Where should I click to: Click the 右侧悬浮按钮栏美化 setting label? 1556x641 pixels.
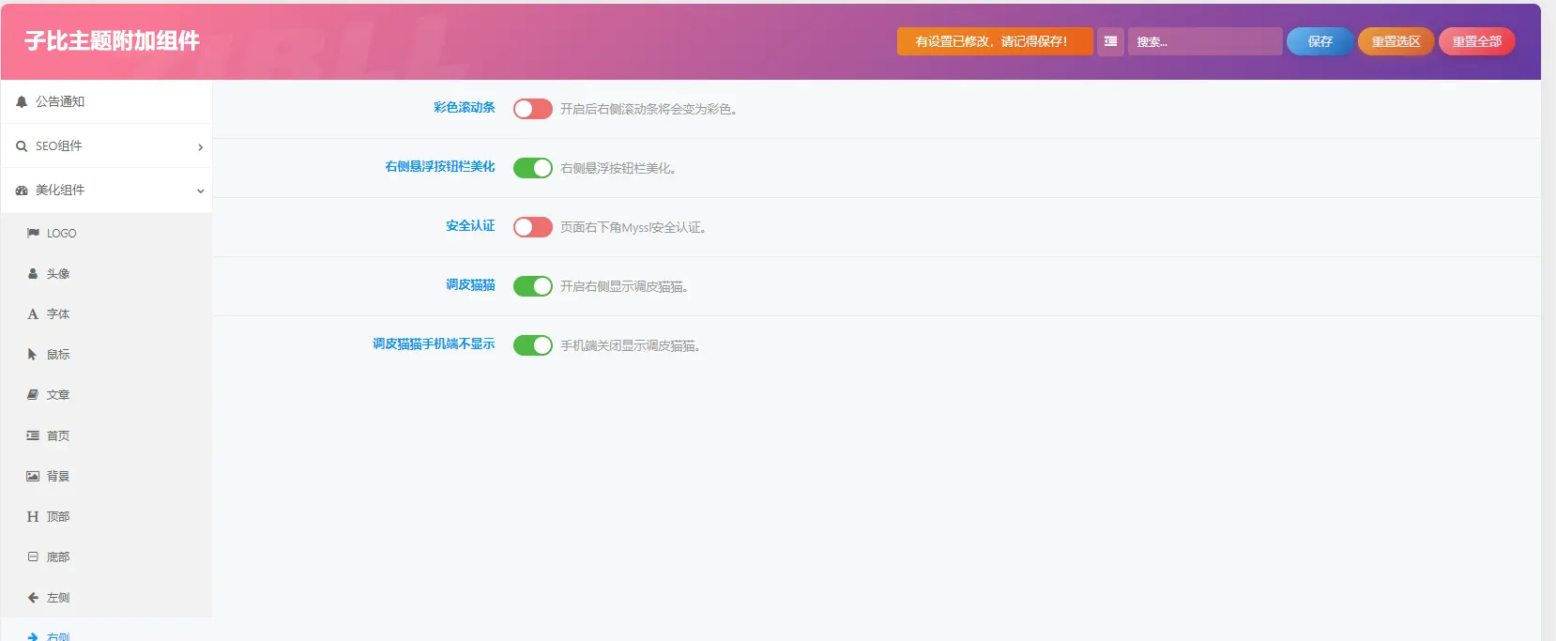pos(440,167)
